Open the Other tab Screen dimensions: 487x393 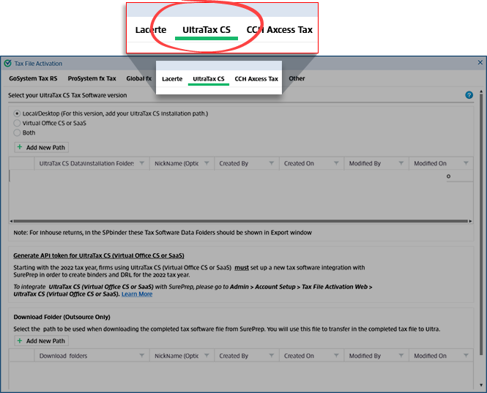pyautogui.click(x=297, y=78)
